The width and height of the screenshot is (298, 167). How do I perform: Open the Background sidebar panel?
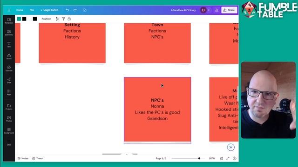pyautogui.click(x=9, y=131)
